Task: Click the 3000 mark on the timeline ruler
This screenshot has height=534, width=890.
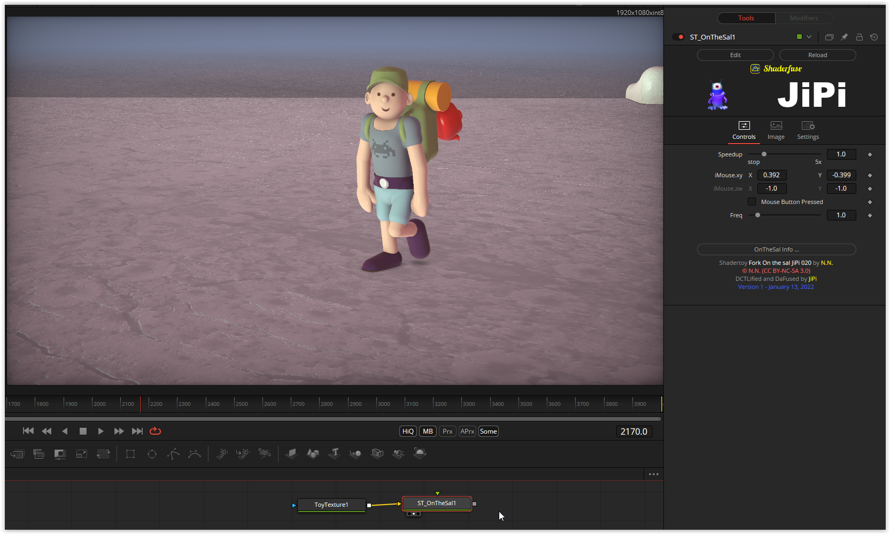Action: point(384,404)
